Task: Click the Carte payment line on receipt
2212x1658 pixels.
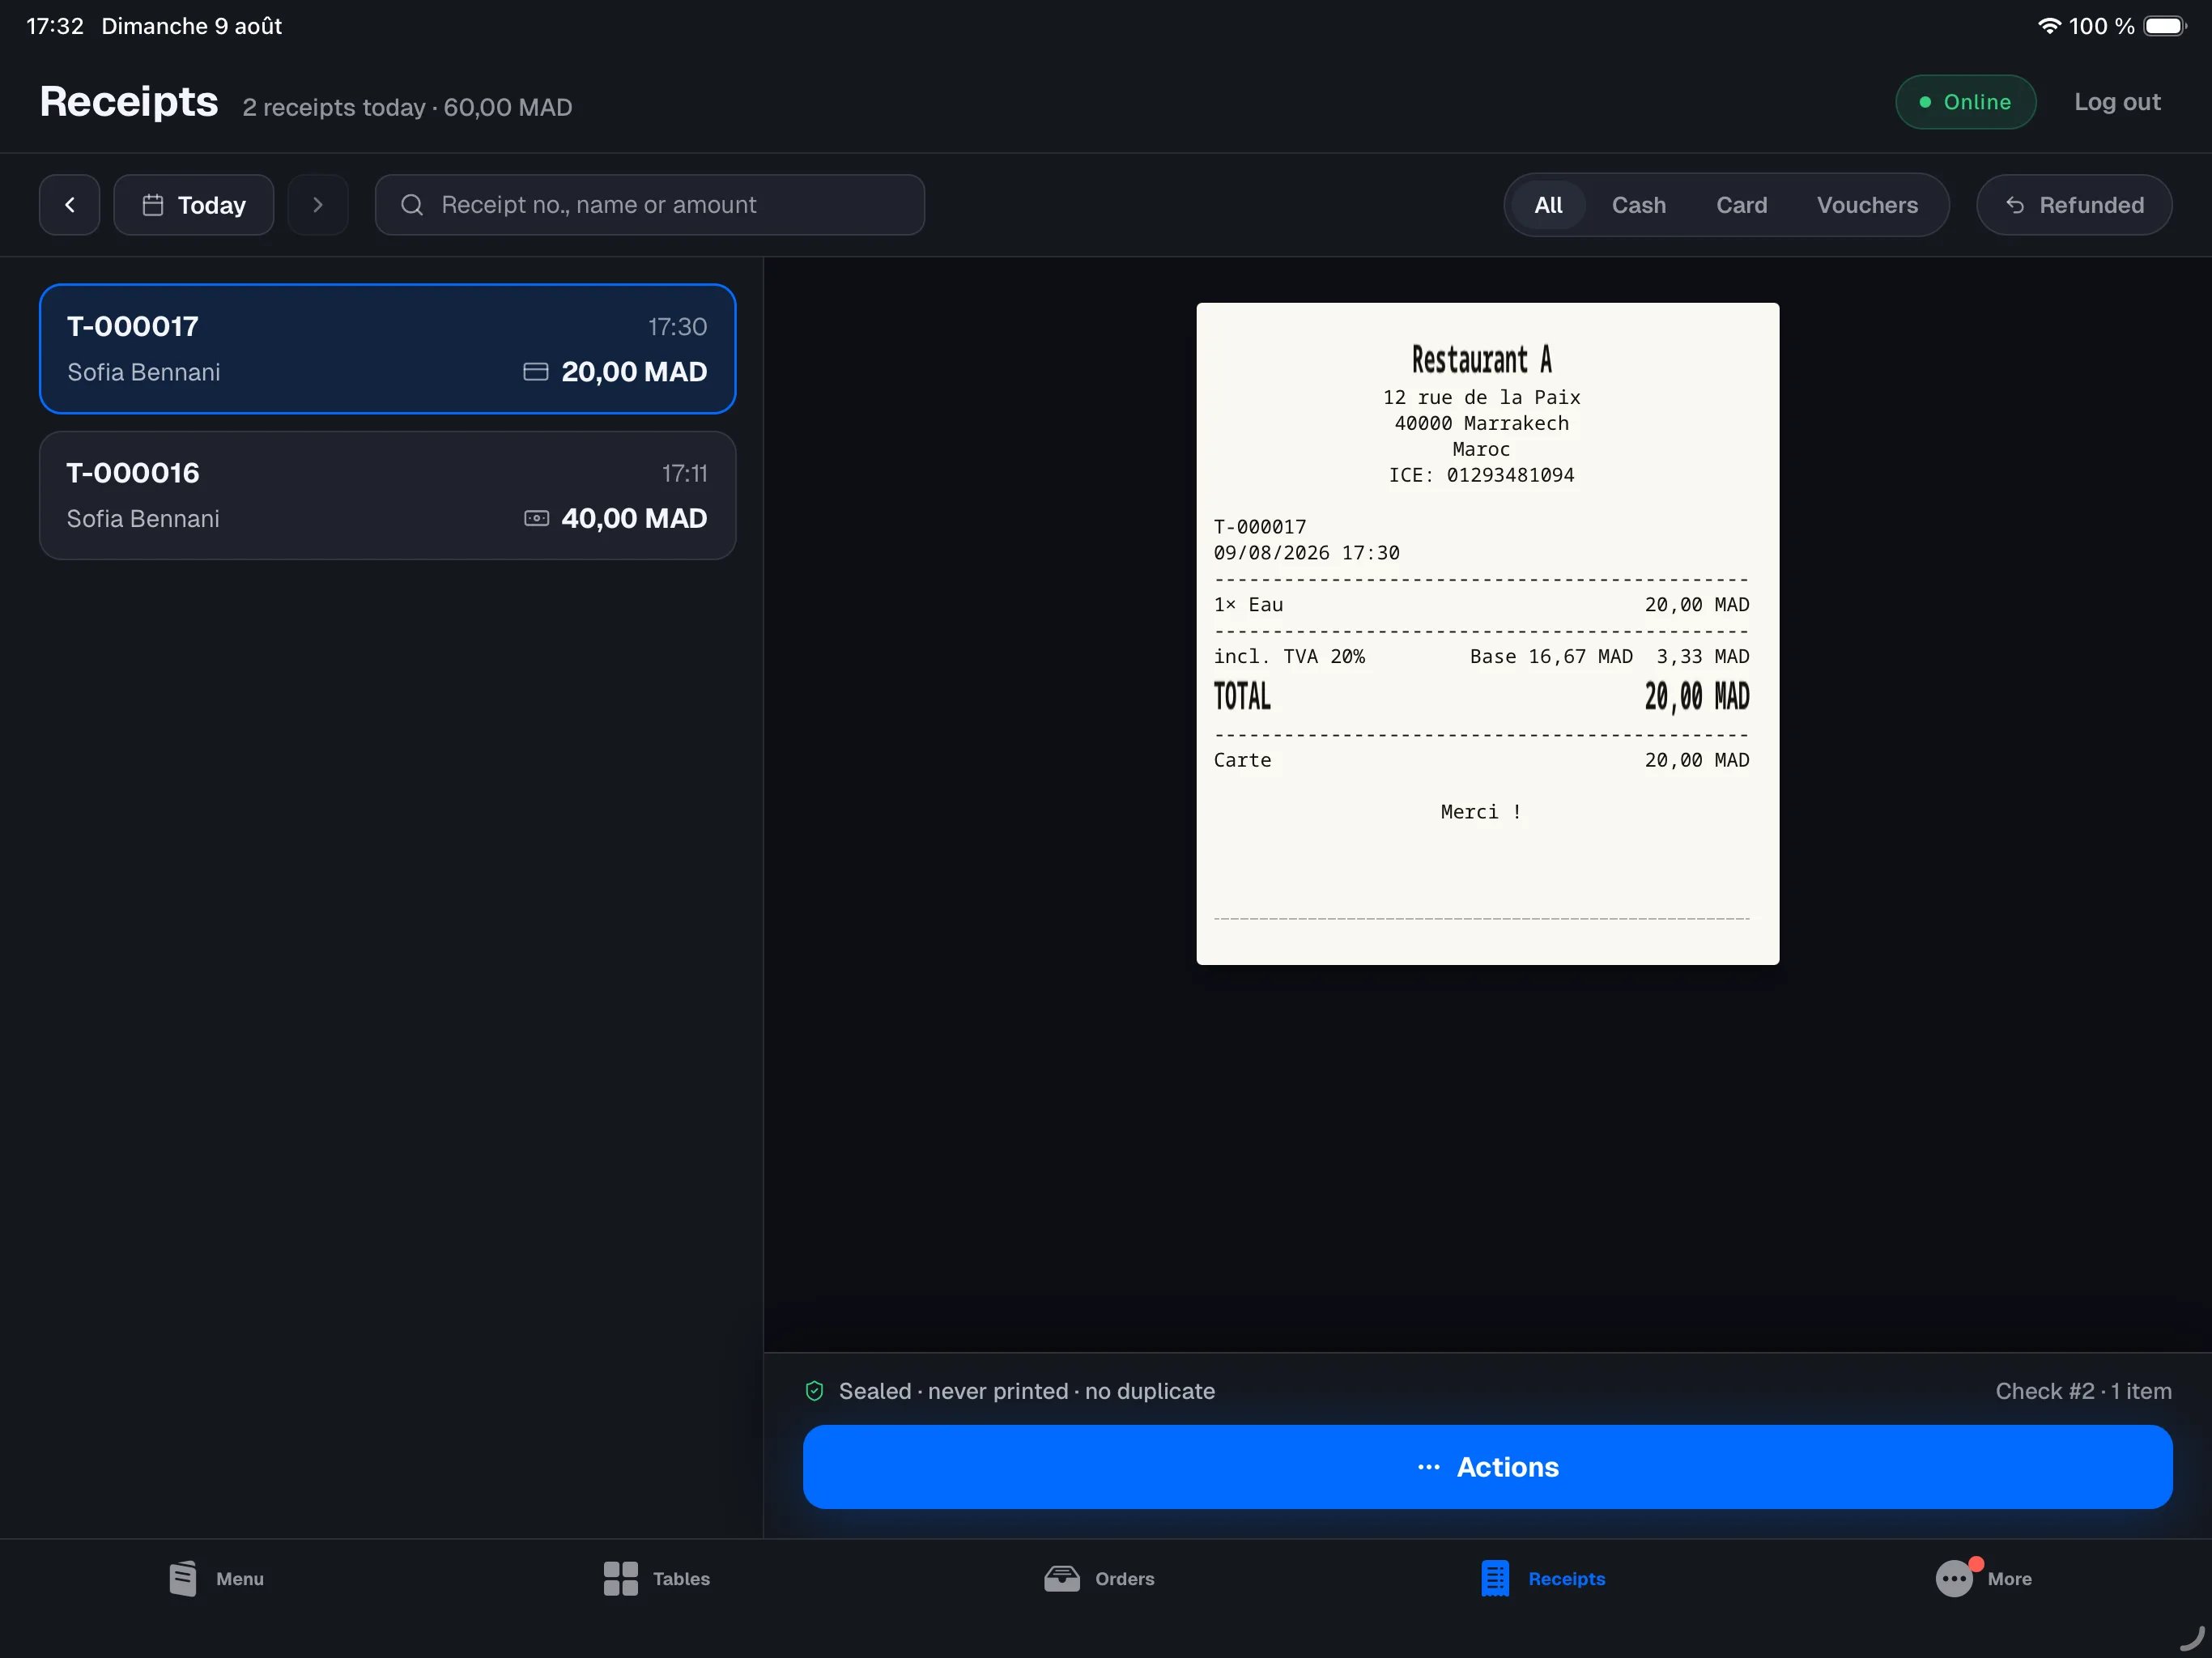Action: 1481,760
